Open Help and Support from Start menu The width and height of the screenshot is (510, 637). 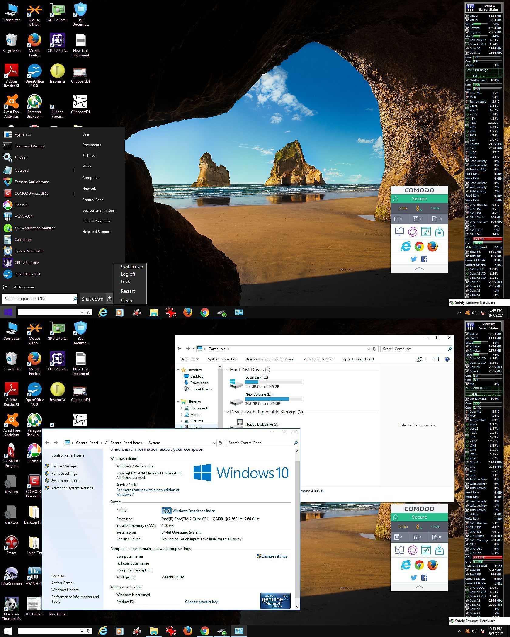coord(96,232)
